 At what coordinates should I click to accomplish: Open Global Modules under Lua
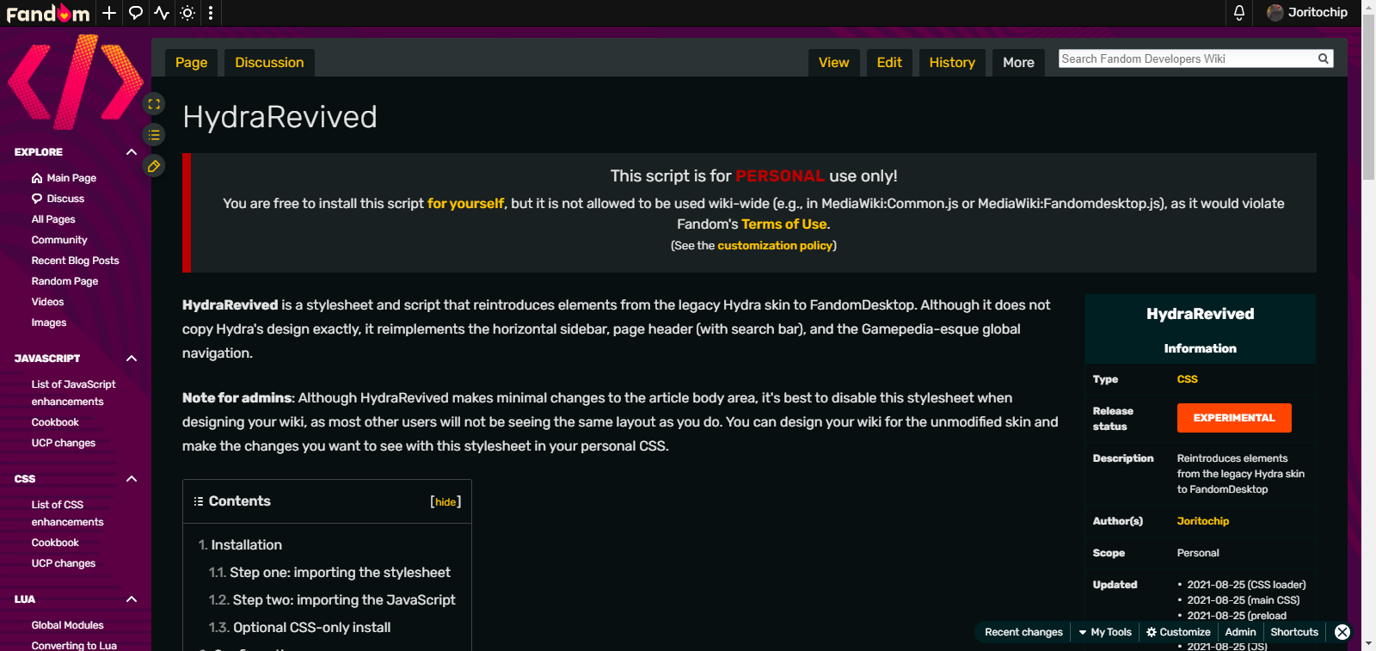click(67, 625)
